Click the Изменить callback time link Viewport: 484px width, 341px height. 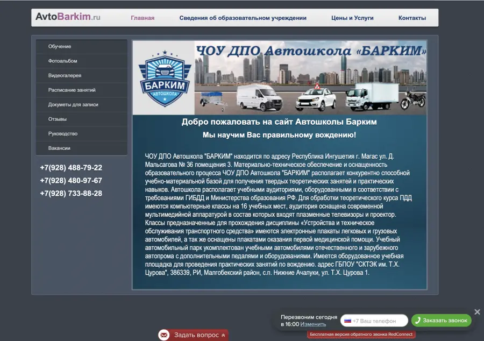pyautogui.click(x=313, y=324)
